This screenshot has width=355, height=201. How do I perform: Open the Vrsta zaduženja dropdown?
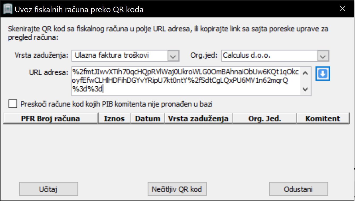173,56
